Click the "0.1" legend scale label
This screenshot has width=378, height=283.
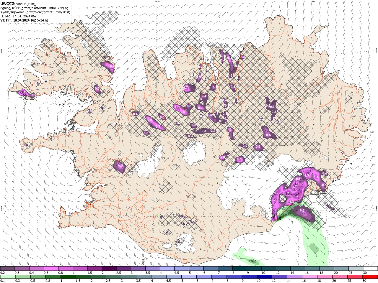pyautogui.click(x=2, y=281)
